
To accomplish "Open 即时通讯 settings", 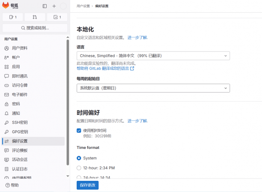I will [x=33, y=76].
